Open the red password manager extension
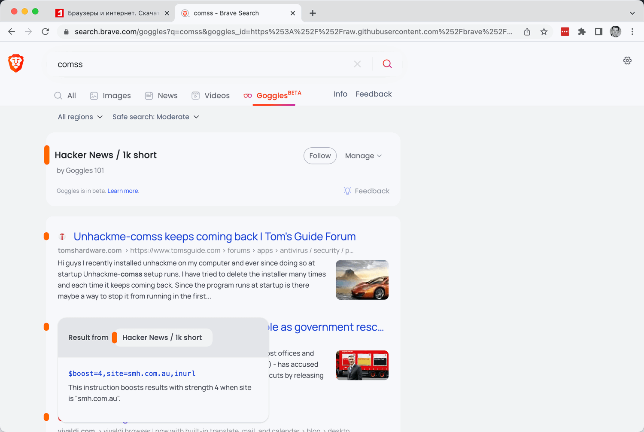Viewport: 644px width, 432px height. coord(565,31)
